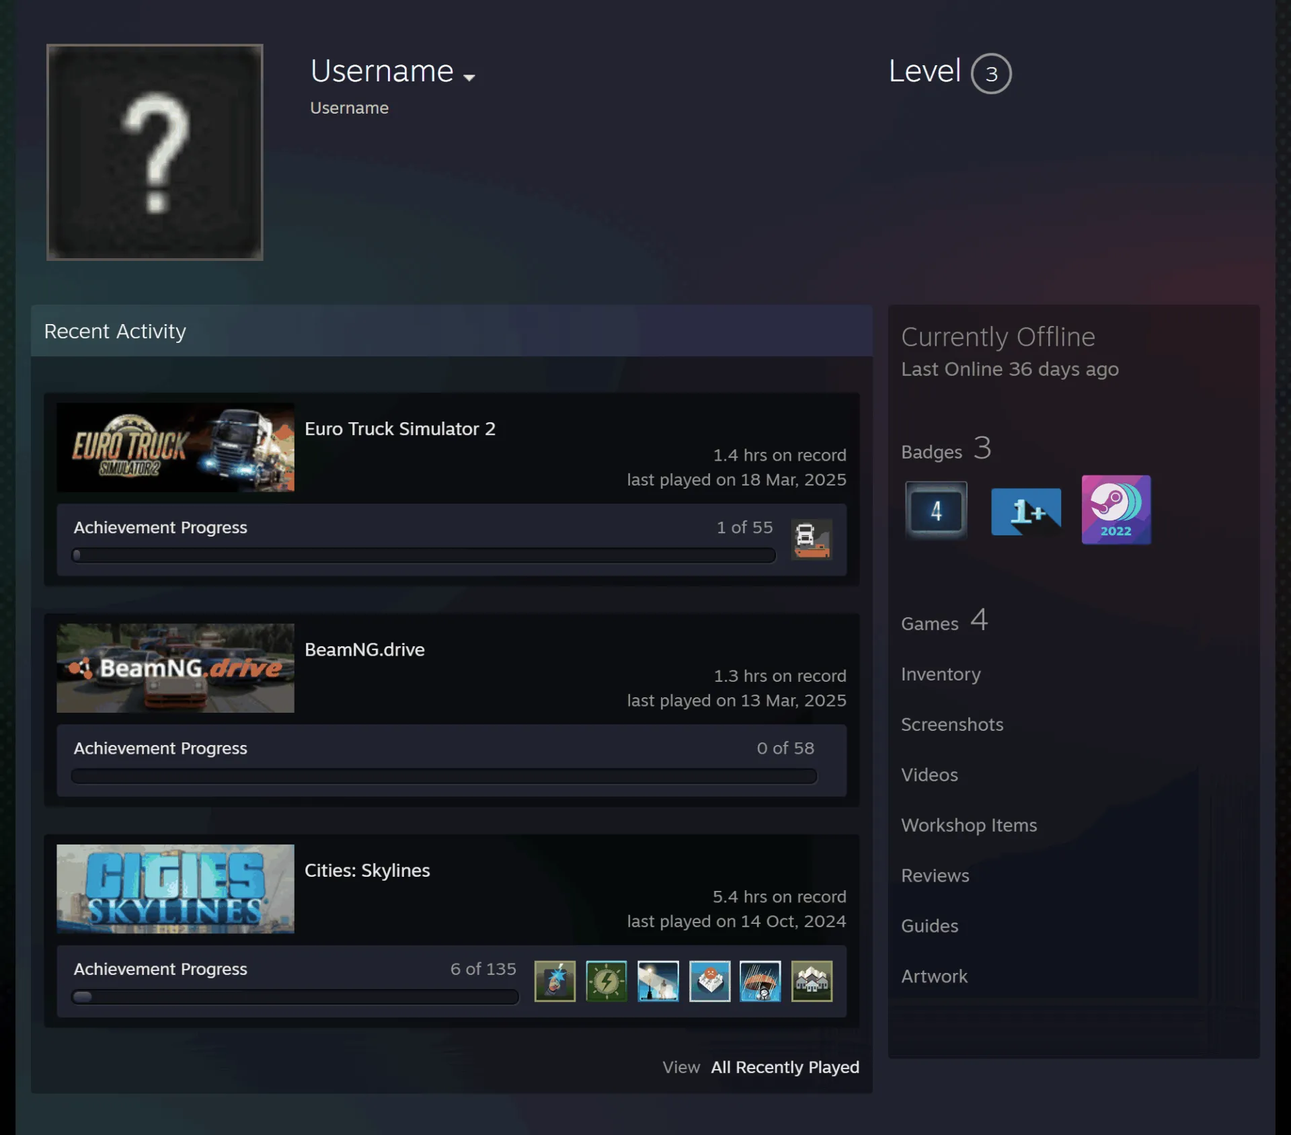
Task: Open the Reviews link
Action: tap(935, 875)
